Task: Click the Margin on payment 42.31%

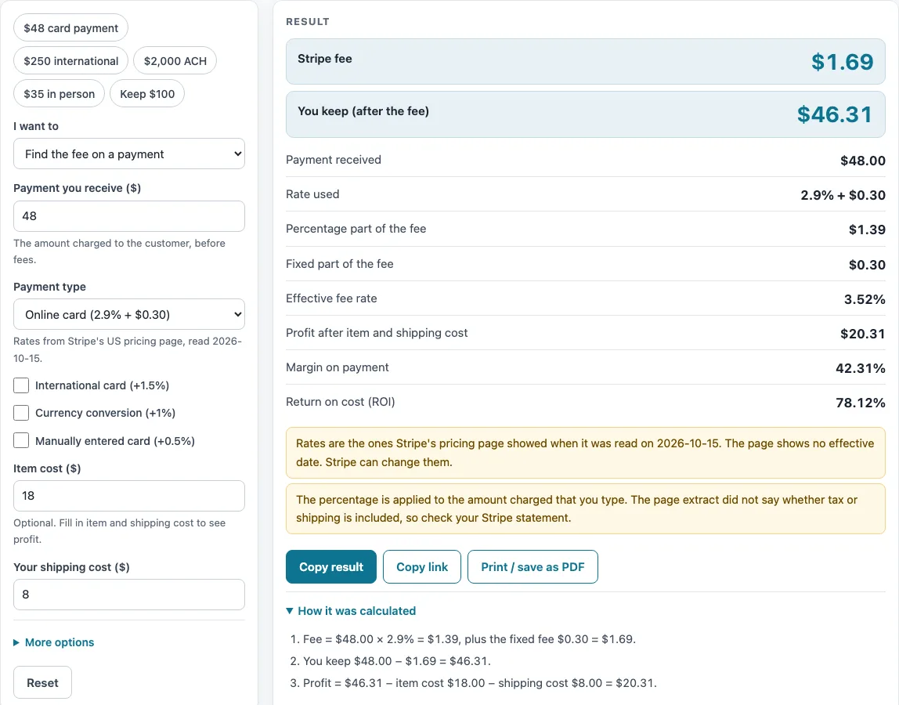Action: [x=860, y=368]
